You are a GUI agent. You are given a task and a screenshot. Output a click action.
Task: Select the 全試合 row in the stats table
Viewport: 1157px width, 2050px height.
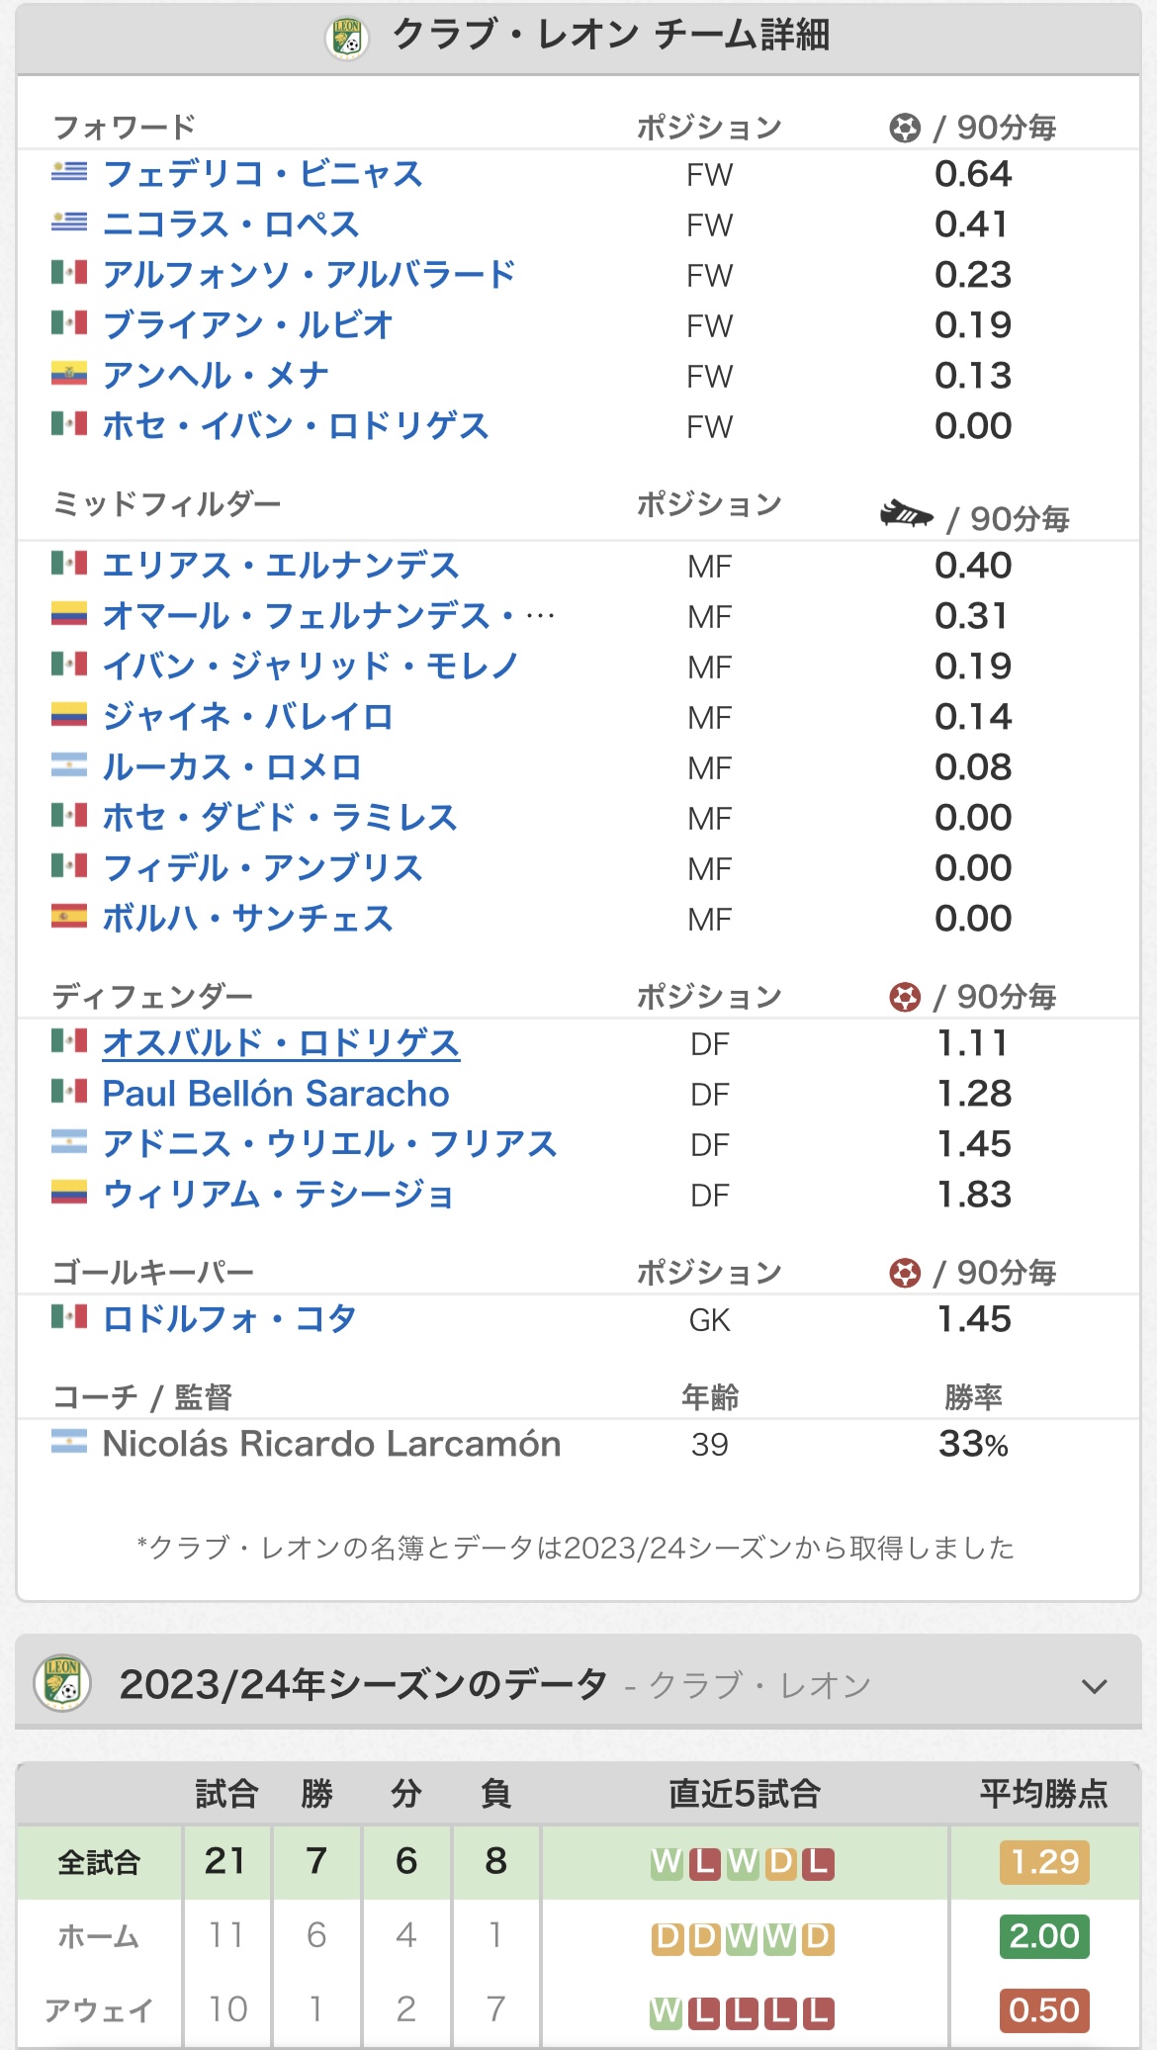(x=99, y=1863)
